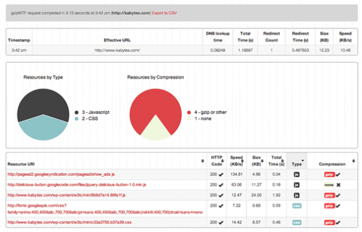Viewport: 362px width, 232px height.
Task: Click the css badge for fonts.googleapis row
Action: 296,206
